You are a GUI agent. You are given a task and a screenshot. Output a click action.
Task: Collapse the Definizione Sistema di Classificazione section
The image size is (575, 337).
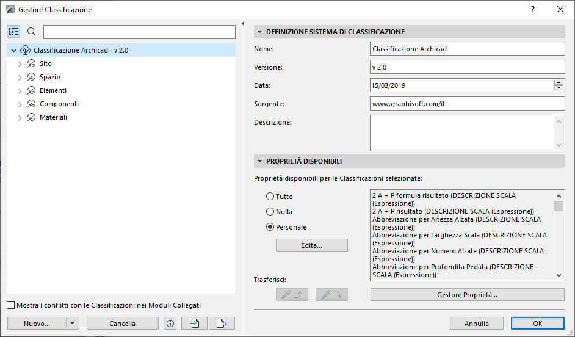(x=259, y=32)
